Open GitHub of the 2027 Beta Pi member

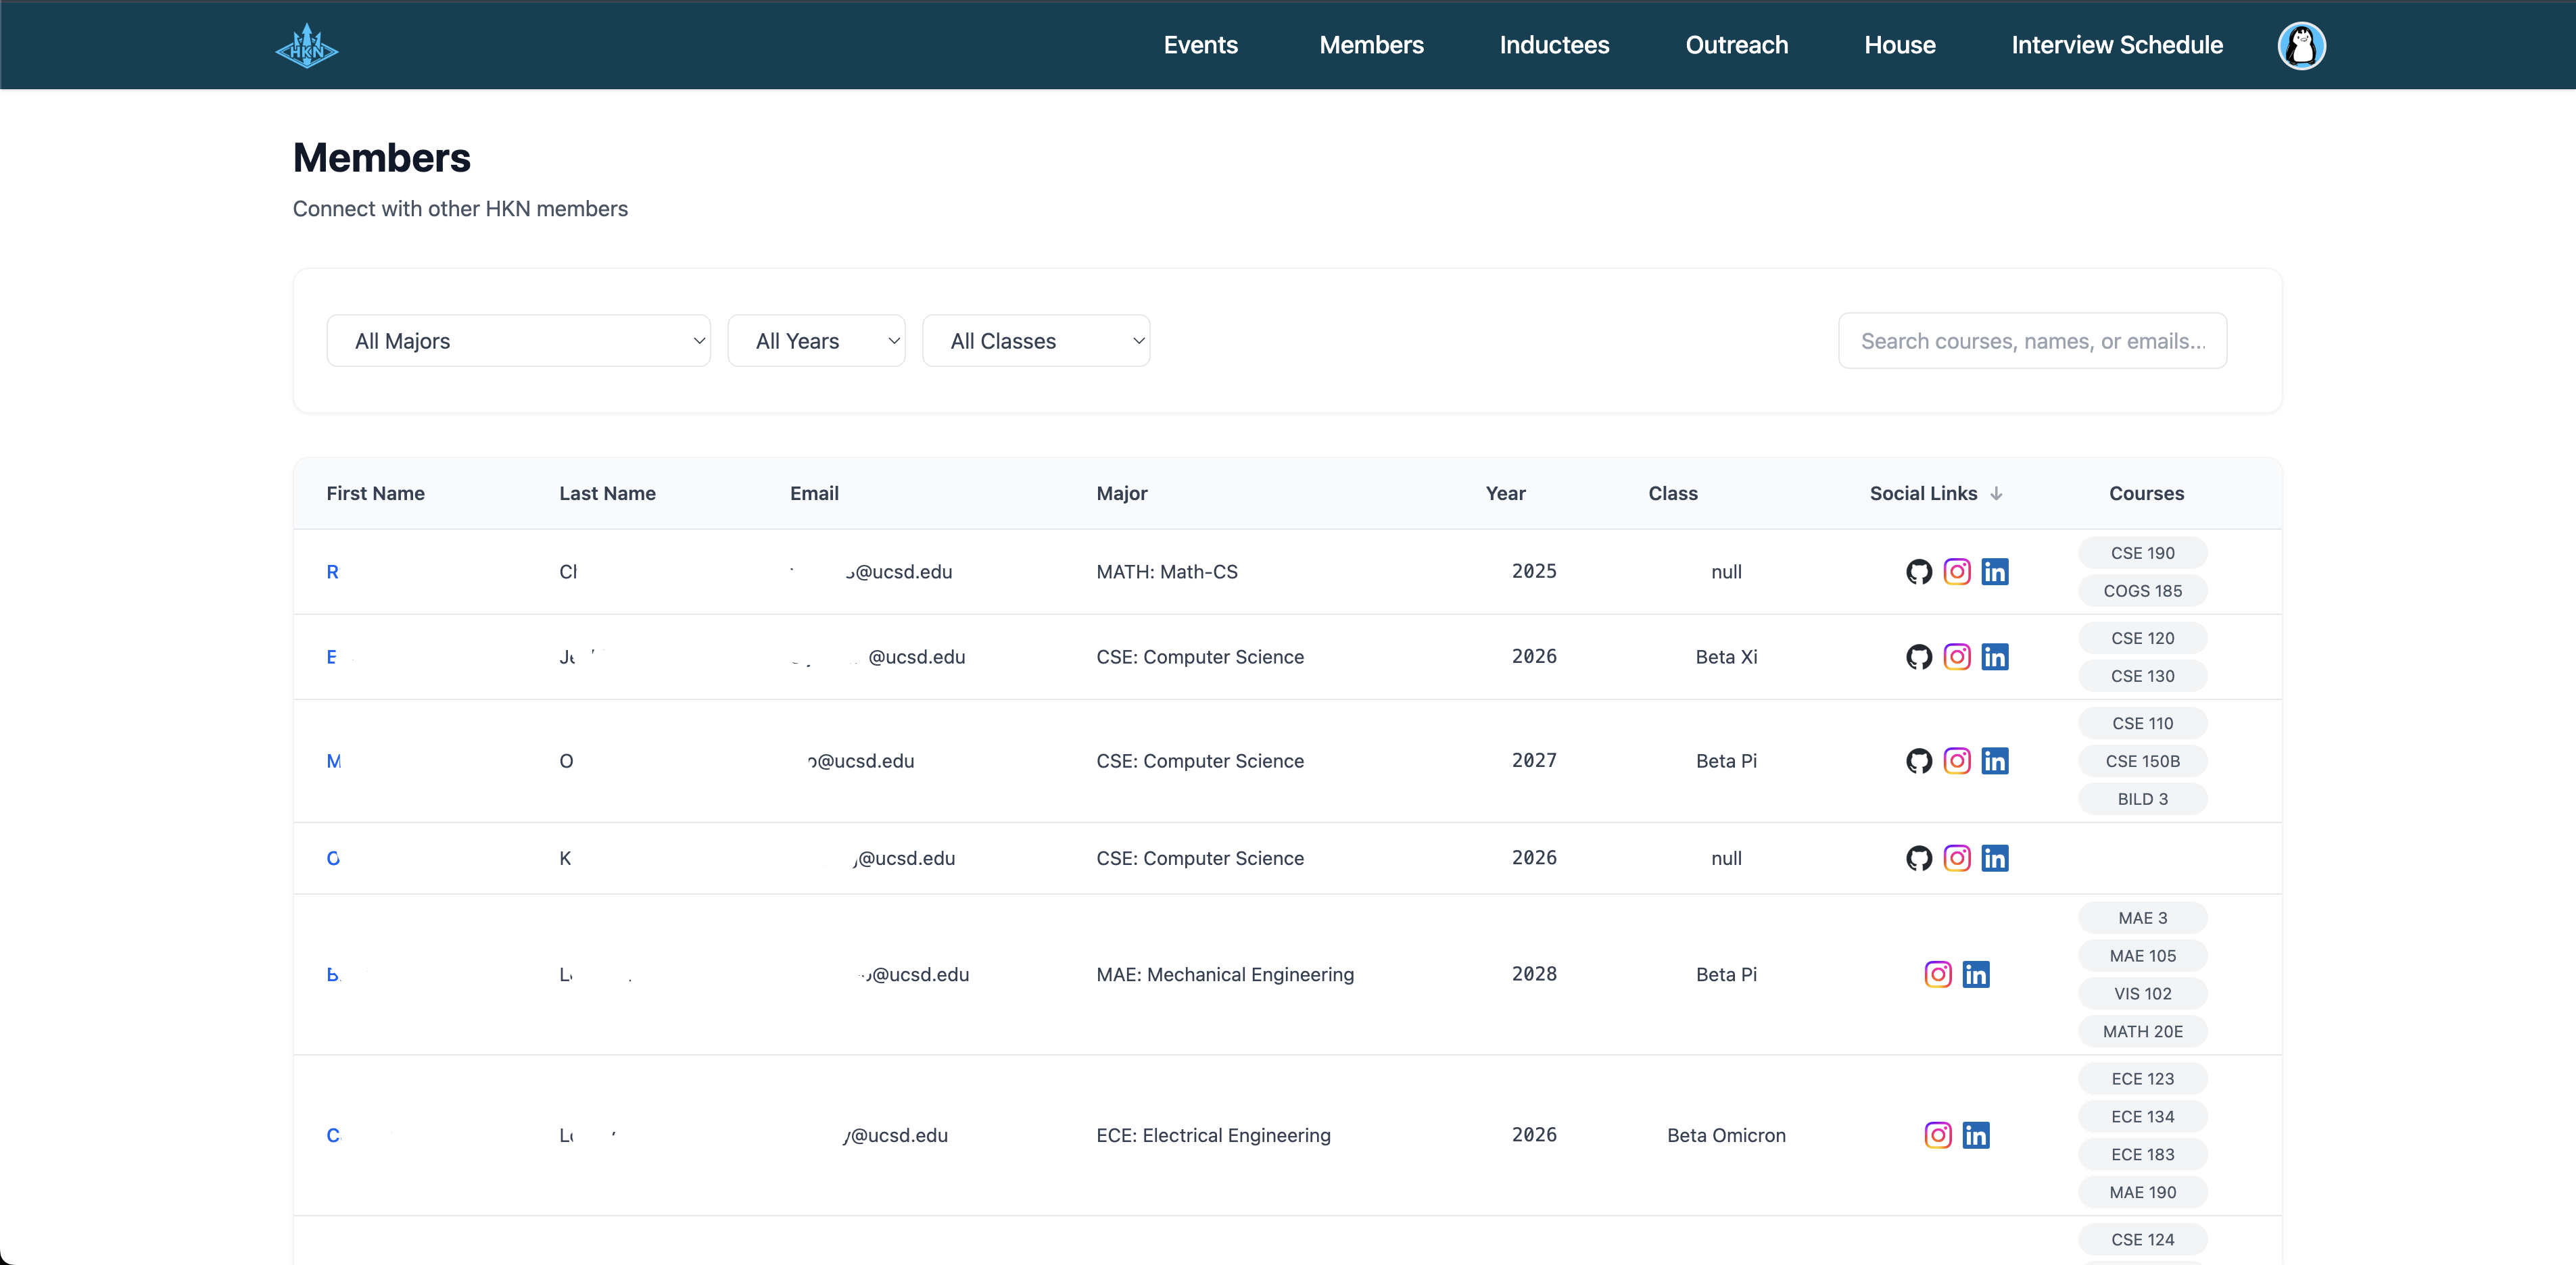1918,760
